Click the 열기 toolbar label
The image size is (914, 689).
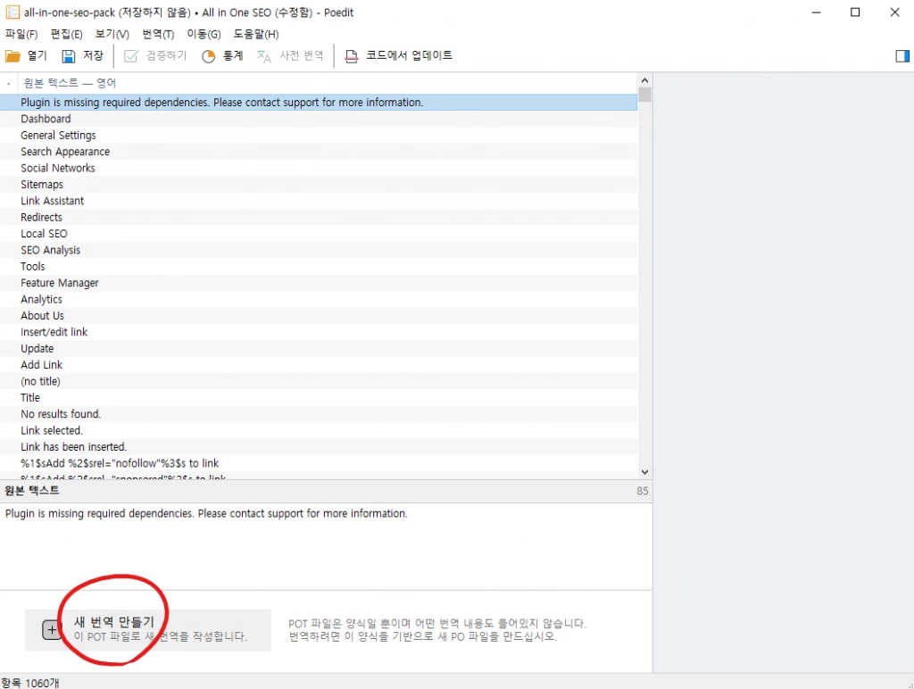pyautogui.click(x=37, y=55)
